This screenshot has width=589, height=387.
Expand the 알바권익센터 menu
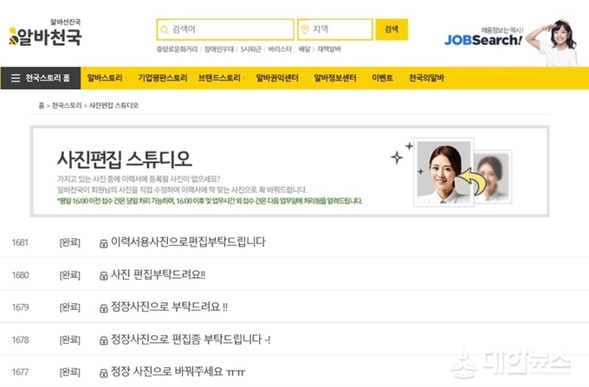[277, 79]
